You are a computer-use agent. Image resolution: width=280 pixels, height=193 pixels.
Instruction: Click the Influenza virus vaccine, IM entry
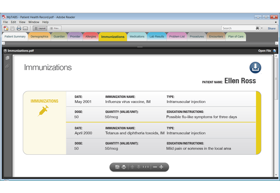pos(128,102)
